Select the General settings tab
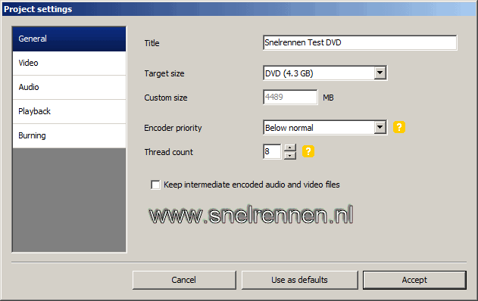Image resolution: width=478 pixels, height=301 pixels. click(69, 39)
